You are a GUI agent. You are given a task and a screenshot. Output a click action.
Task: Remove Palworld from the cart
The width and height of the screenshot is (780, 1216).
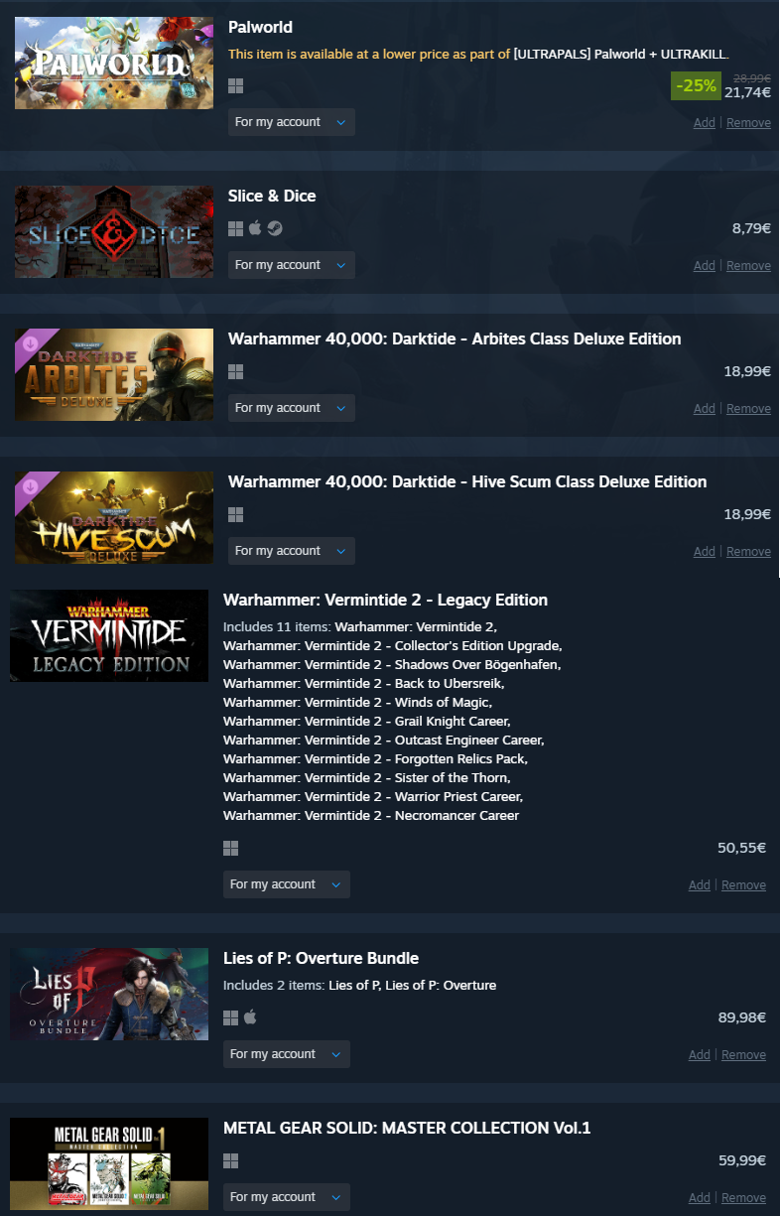tap(748, 123)
